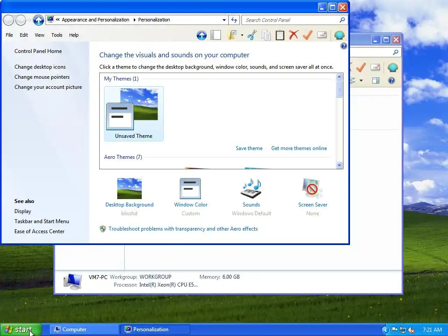Image resolution: width=448 pixels, height=336 pixels.
Task: Click the Help icon in the Computer window
Action: (x=392, y=80)
